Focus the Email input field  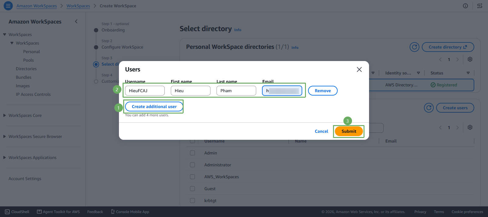[x=282, y=91]
